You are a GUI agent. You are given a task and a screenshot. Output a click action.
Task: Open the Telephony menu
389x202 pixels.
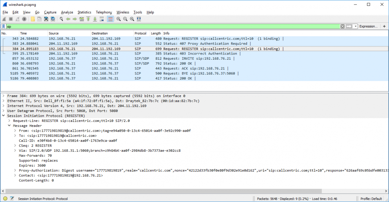(104, 12)
